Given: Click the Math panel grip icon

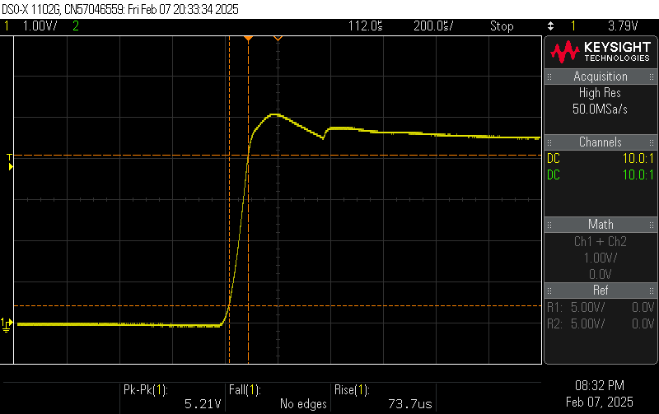Looking at the screenshot, I should point(549,225).
